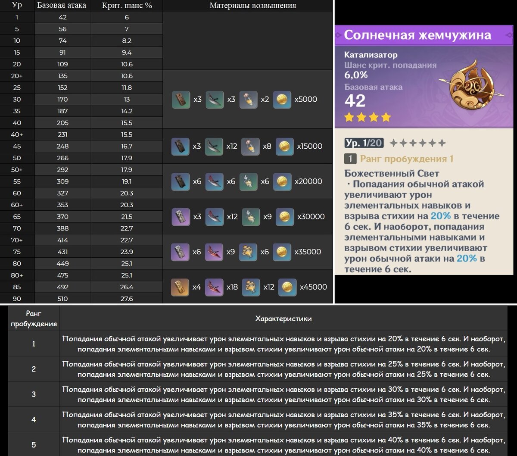Select the mora coin icon beside x15000
Screen dimensions: 517x456
click(x=284, y=147)
